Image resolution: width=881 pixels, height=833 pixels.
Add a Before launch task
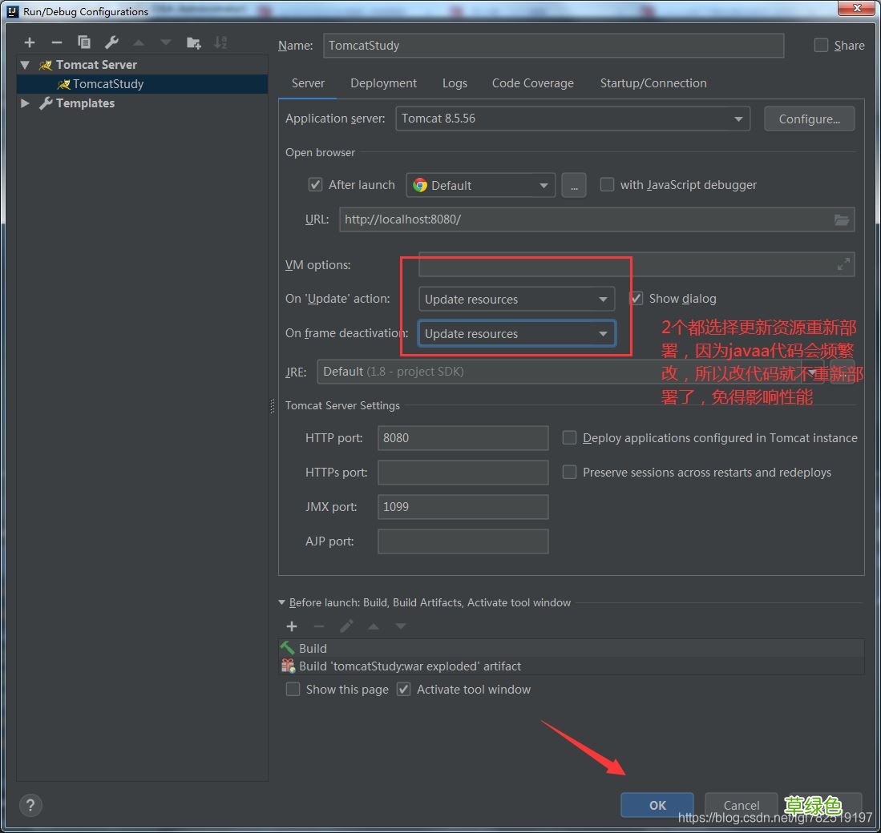292,626
